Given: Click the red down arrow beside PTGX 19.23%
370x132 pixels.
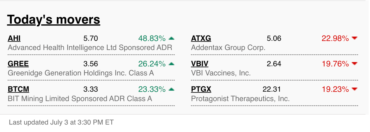Looking at the screenshot, I should click(x=355, y=89).
